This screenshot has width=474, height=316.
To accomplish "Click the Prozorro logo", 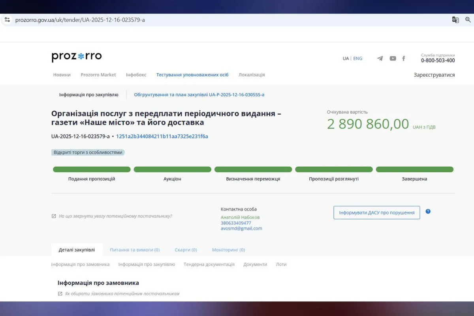I will [x=76, y=56].
